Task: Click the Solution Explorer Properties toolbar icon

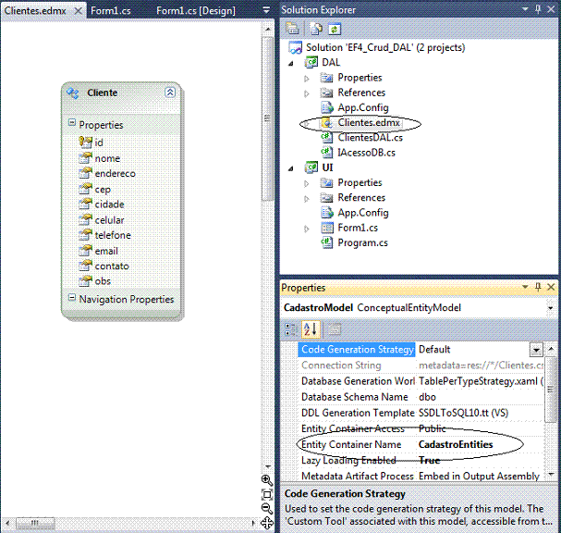Action: click(x=292, y=29)
